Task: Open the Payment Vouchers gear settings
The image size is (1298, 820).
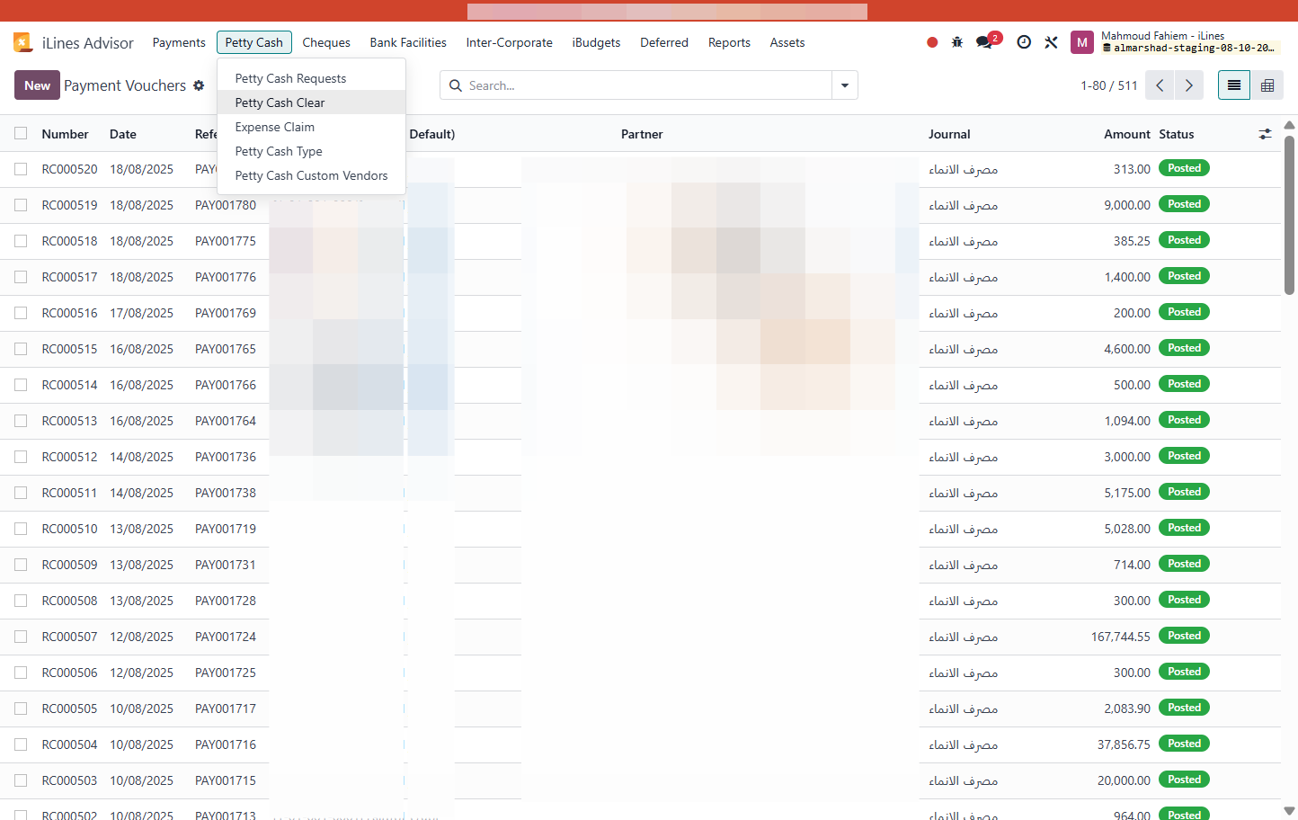Action: coord(199,85)
